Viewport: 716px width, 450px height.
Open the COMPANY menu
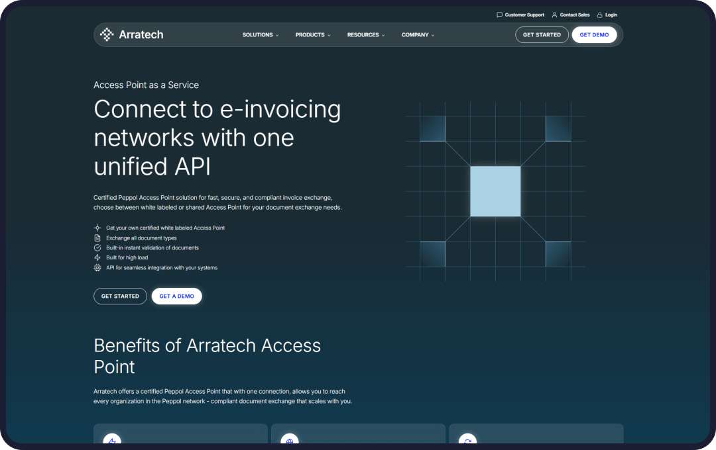point(418,35)
